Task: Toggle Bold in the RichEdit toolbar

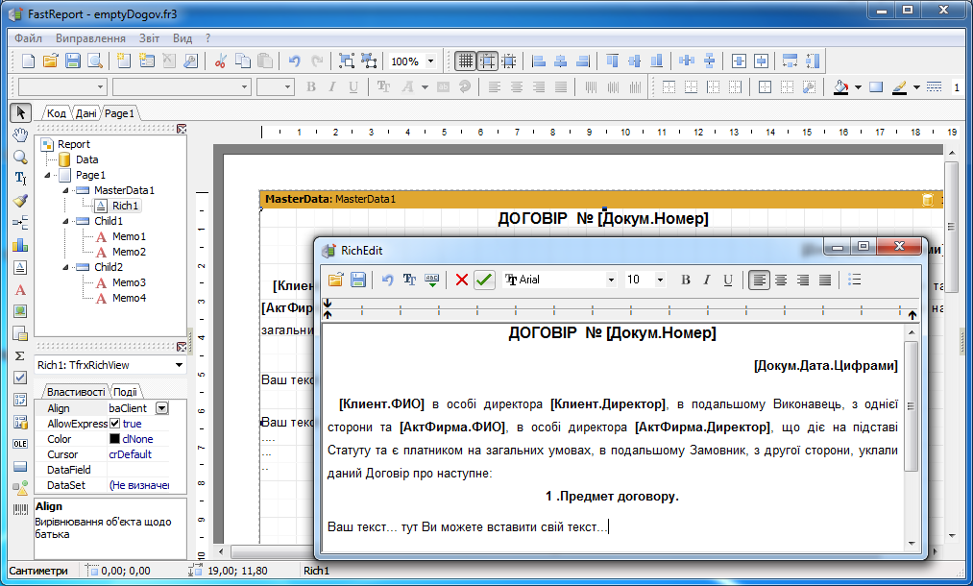Action: [x=686, y=280]
